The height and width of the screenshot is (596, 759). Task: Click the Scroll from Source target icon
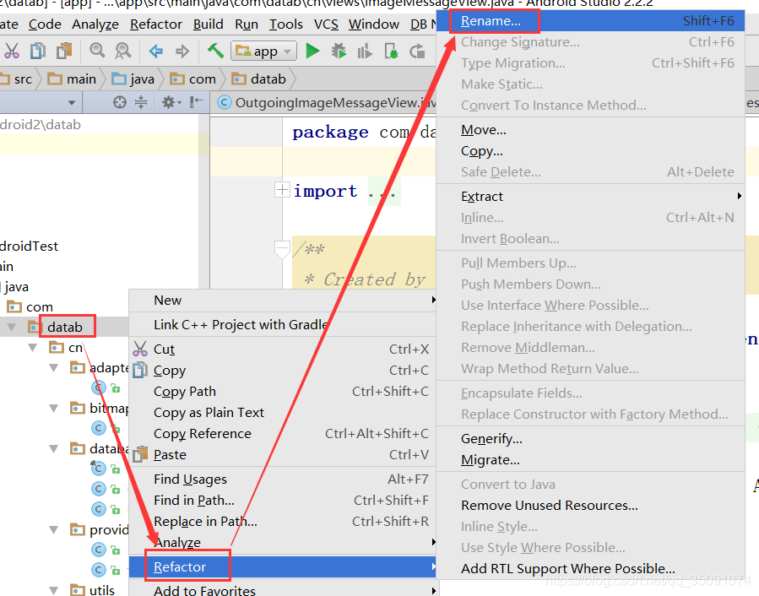(120, 102)
